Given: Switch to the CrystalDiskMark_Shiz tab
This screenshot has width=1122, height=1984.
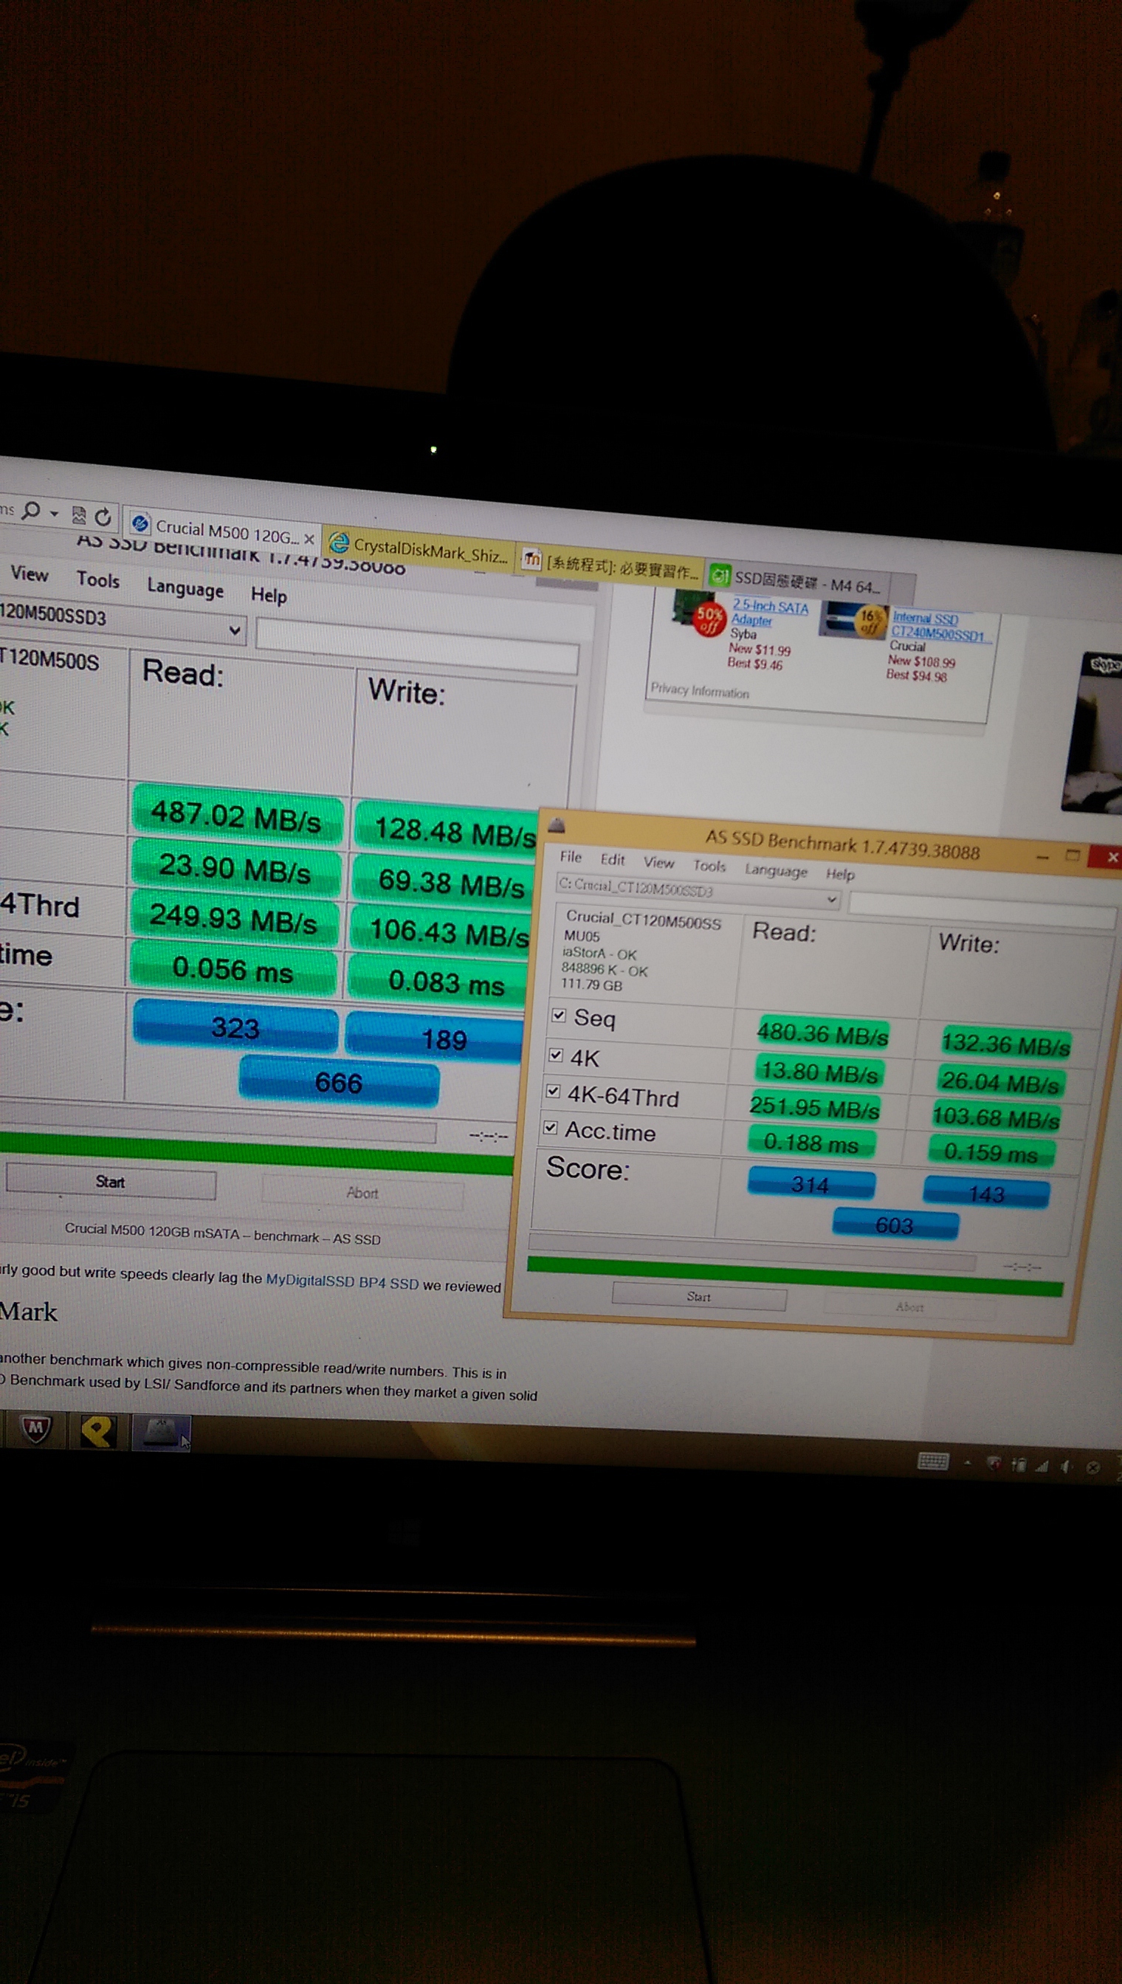Looking at the screenshot, I should pyautogui.click(x=420, y=550).
